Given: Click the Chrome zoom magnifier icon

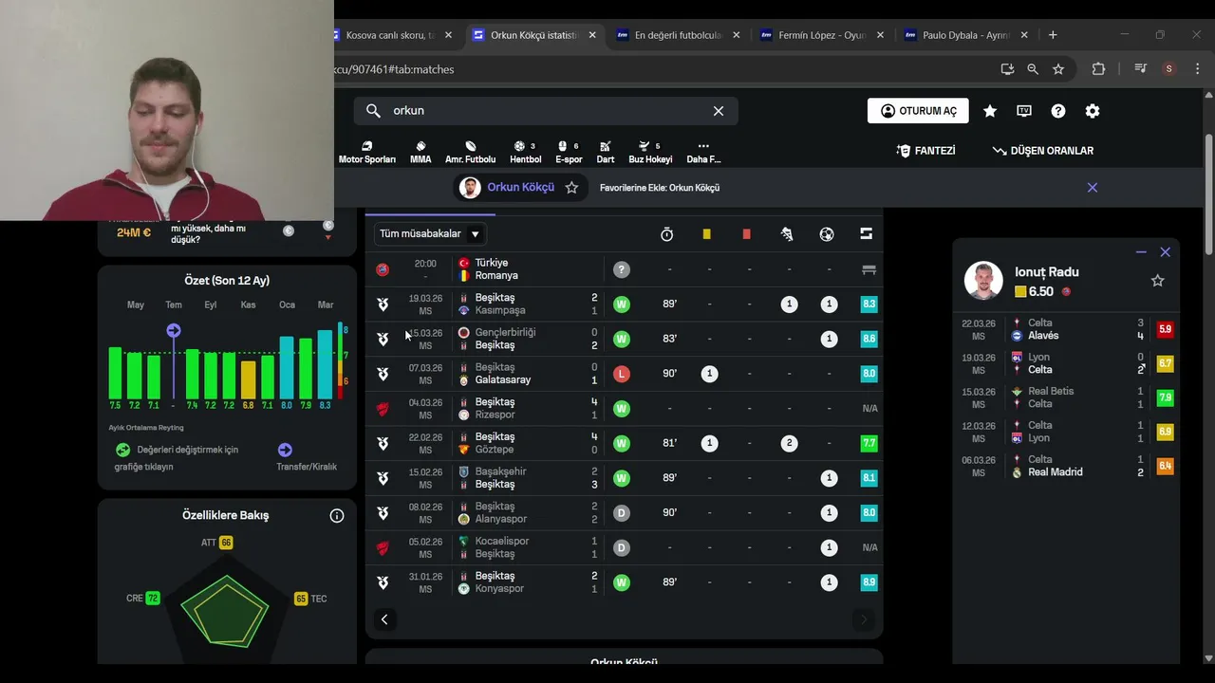Looking at the screenshot, I should click(1033, 69).
